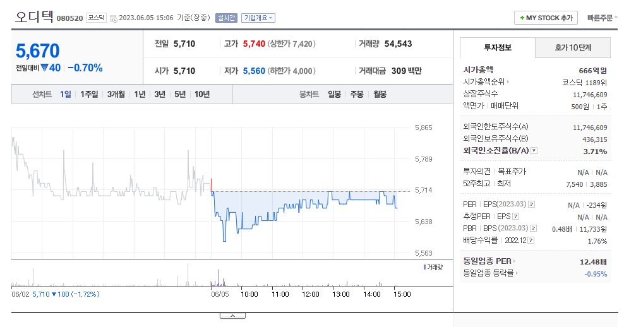
Task: Click the help icon next to 외국인소진율(B/A)
Action: point(534,151)
